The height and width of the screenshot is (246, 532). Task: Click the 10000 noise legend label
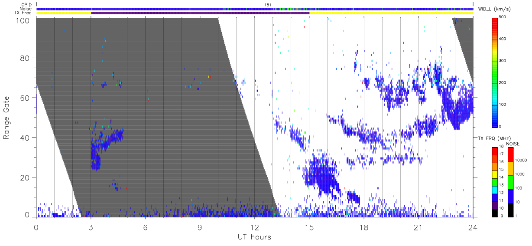tap(520, 160)
